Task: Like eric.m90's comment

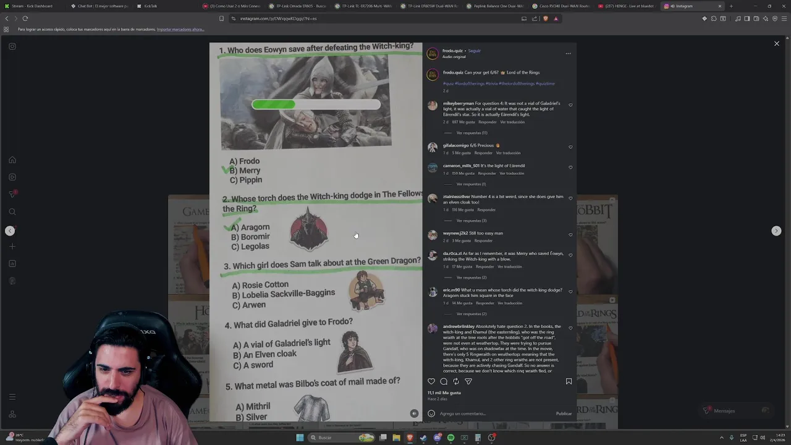Action: [x=570, y=292]
